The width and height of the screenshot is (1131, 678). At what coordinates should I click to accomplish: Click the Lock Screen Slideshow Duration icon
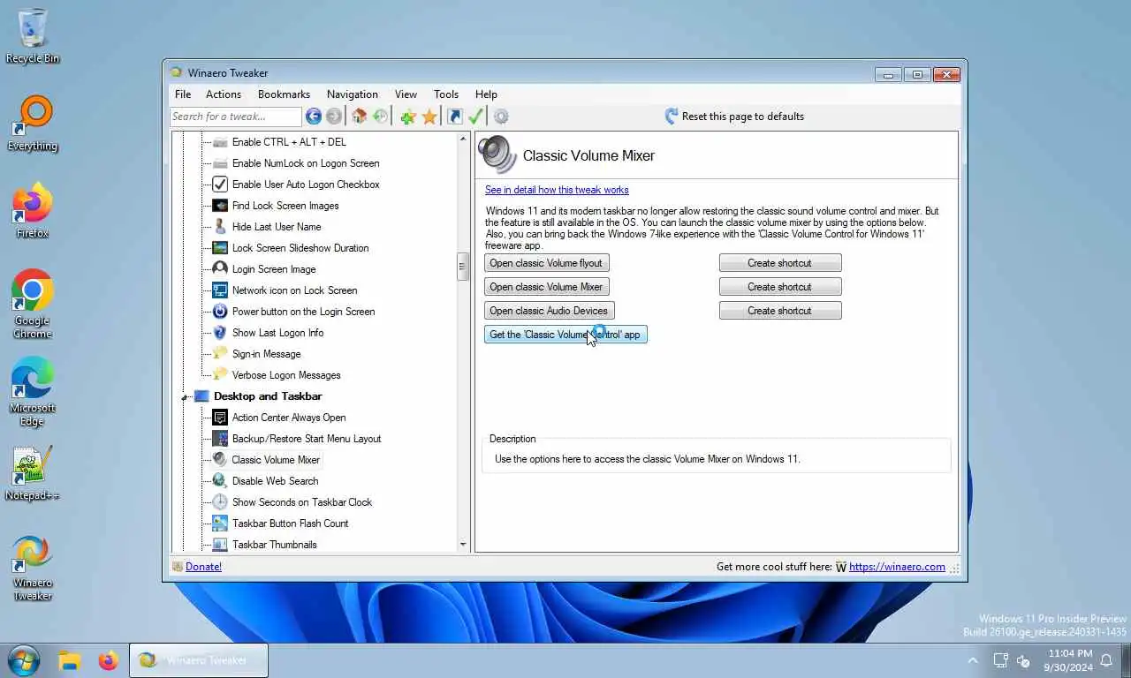click(x=220, y=248)
